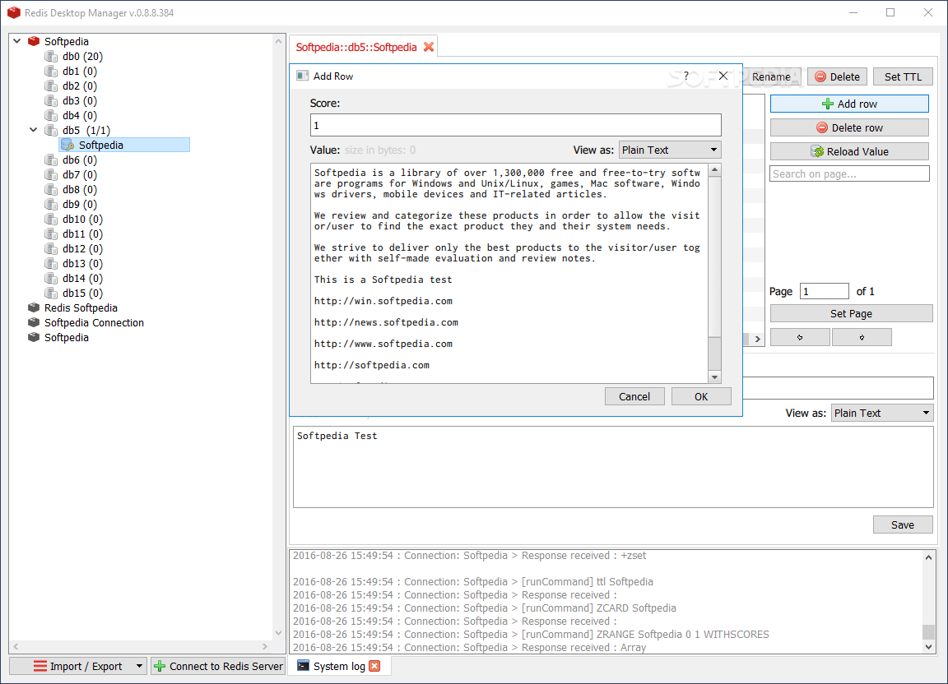This screenshot has height=684, width=948.
Task: Close the System log tab with red X
Action: click(375, 666)
